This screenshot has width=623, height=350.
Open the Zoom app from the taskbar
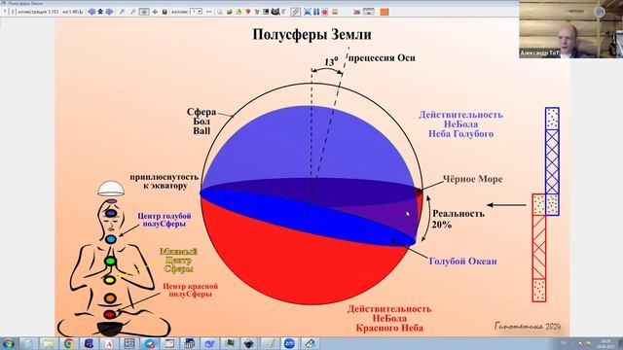pyautogui.click(x=289, y=343)
